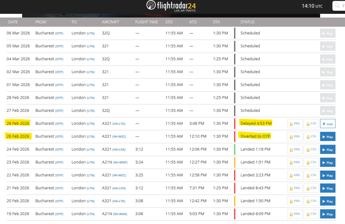This screenshot has height=224, width=345.
Task: Download CSV for 24 Feb flight
Action: pyautogui.click(x=311, y=149)
